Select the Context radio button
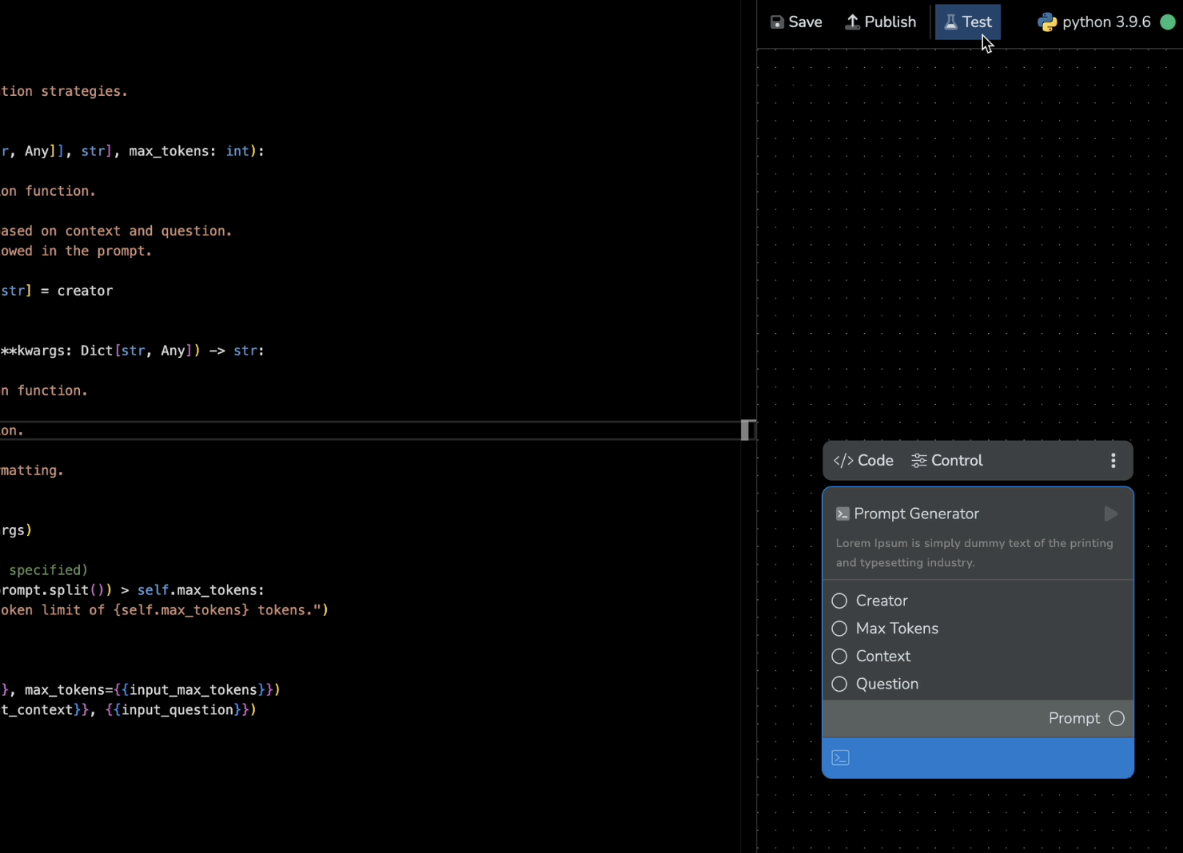 839,656
